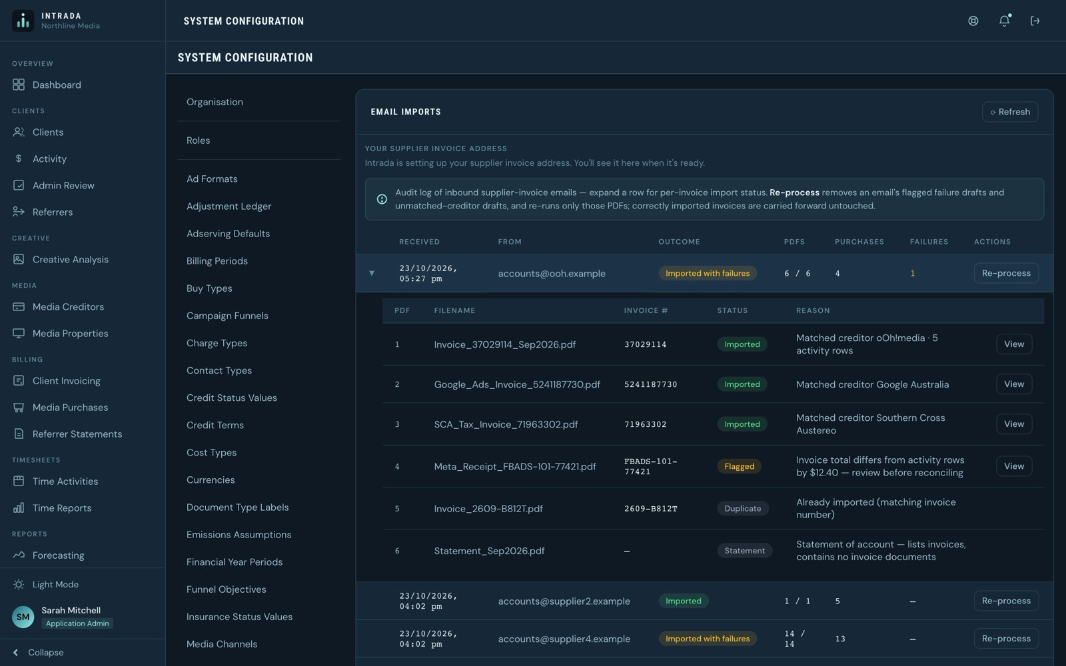Screen dimensions: 1066x666
Task: Select Roles configuration section
Action: click(259, 141)
